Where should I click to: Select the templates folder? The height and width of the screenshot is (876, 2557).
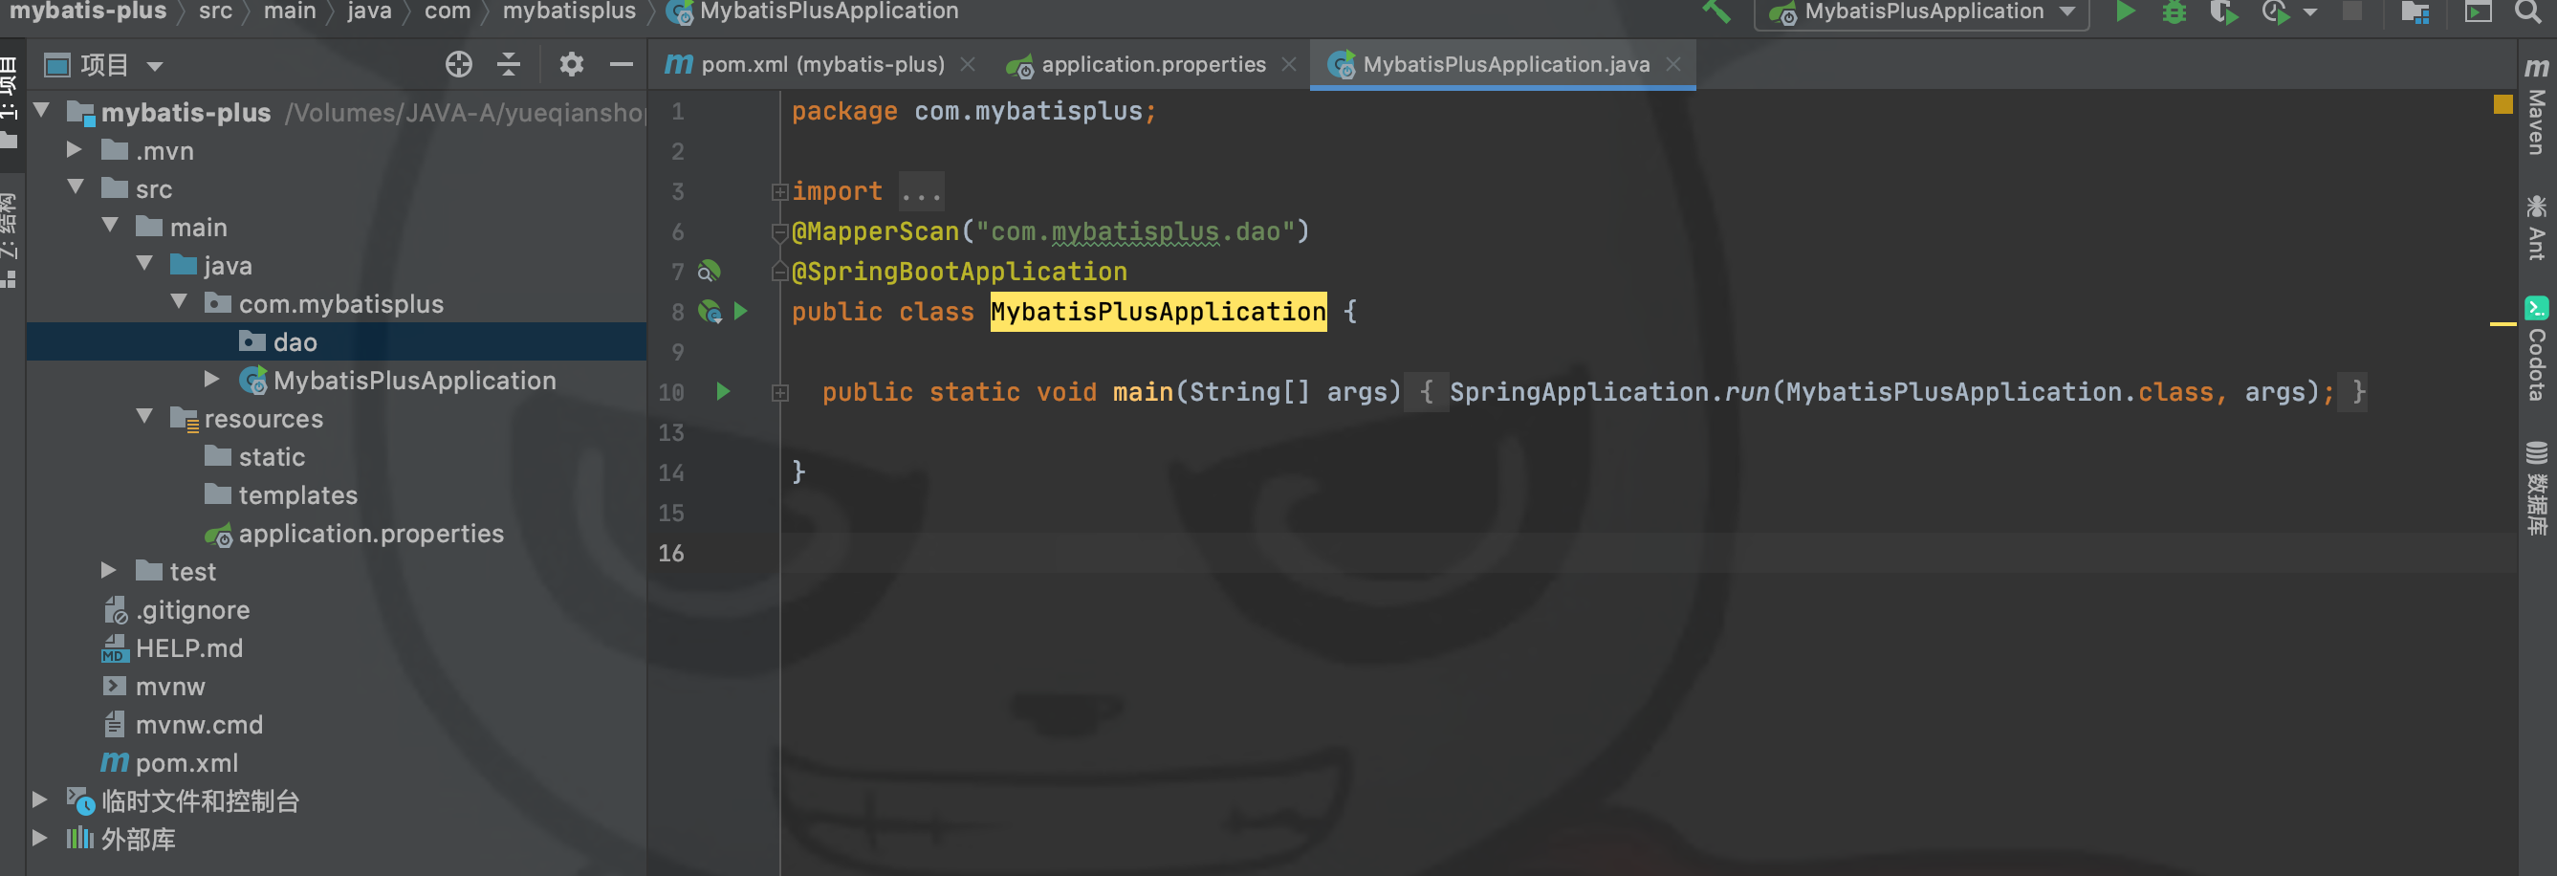(x=280, y=494)
